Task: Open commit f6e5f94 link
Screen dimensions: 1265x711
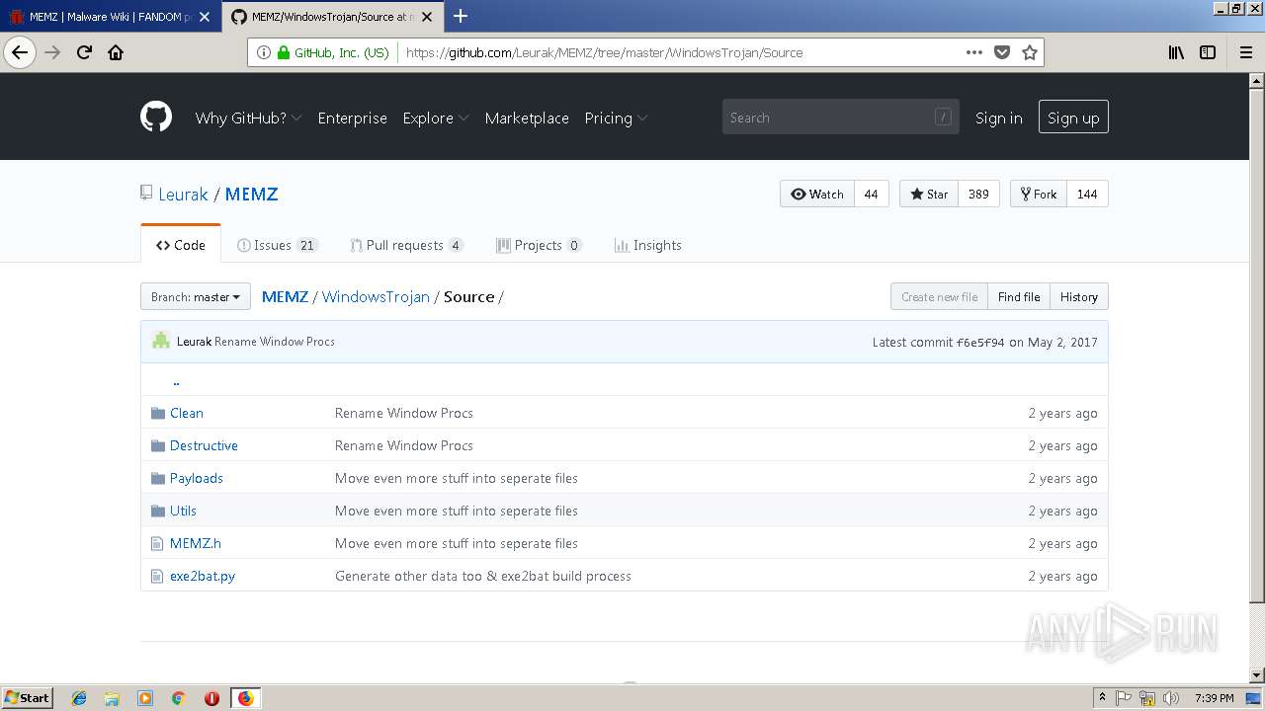Action: (x=980, y=342)
